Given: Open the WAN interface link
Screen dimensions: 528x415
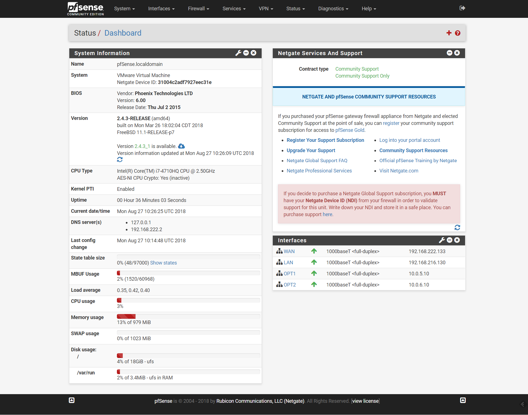Looking at the screenshot, I should click(x=289, y=251).
